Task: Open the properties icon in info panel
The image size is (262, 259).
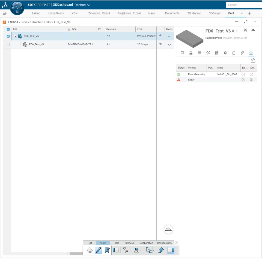Action: [x=182, y=53]
